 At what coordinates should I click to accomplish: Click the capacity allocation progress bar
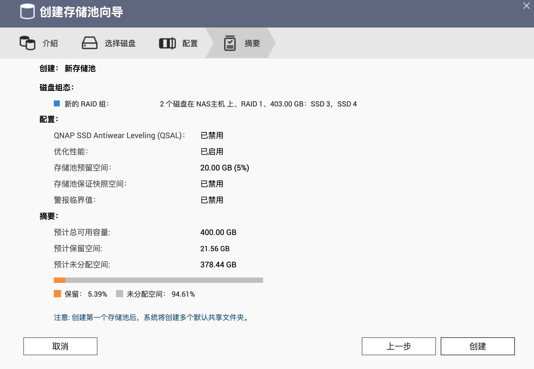[158, 280]
